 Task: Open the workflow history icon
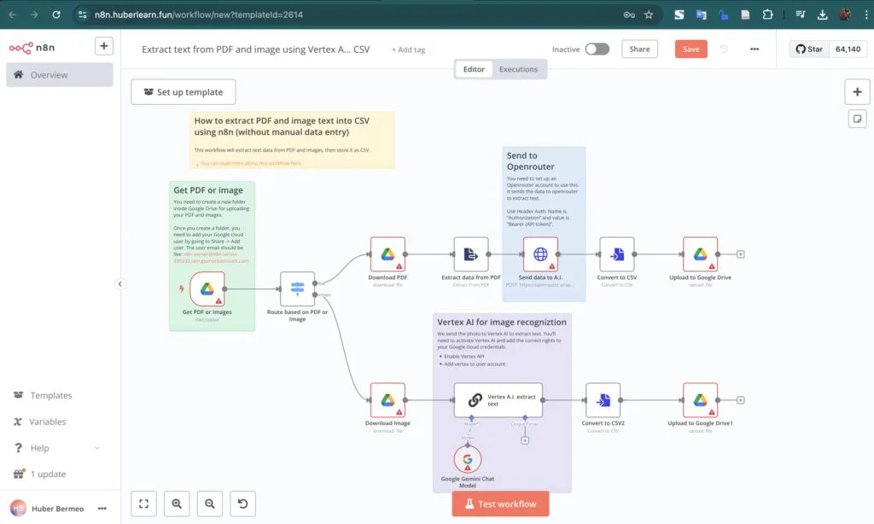(724, 49)
